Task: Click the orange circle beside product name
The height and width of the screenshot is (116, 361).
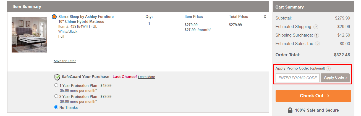Action: click(x=54, y=17)
